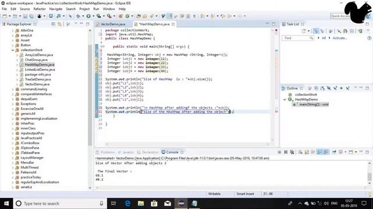
Task: Click the Debug bug icon in toolbar
Action: pos(78,16)
